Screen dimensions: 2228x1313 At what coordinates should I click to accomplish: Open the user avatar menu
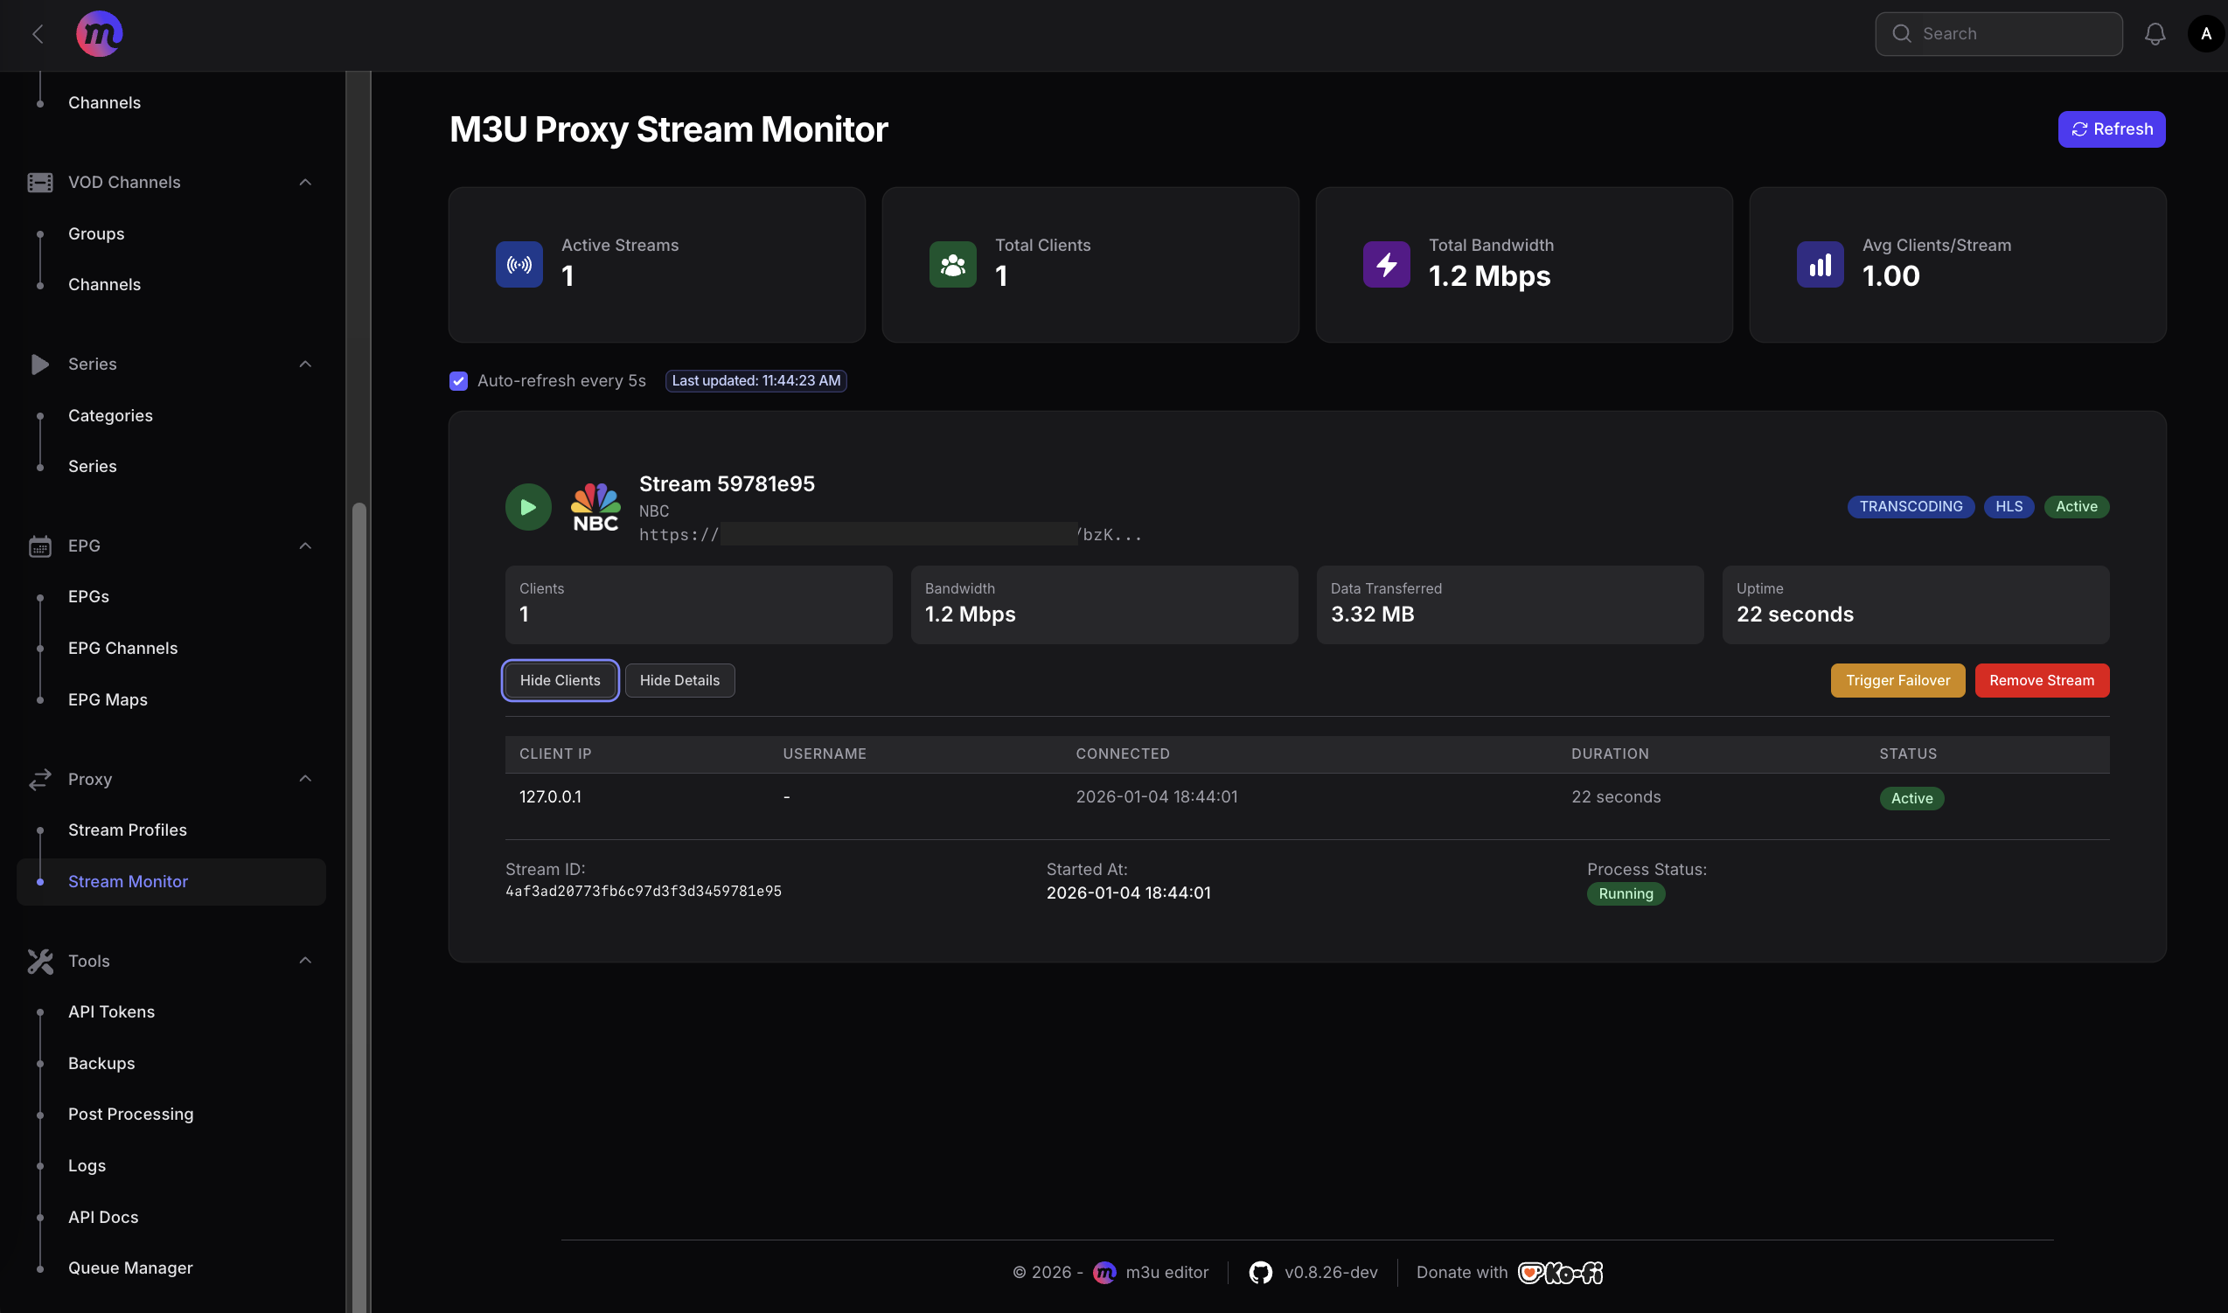(2205, 33)
